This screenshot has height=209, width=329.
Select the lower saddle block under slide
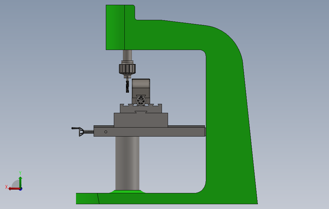141,120
